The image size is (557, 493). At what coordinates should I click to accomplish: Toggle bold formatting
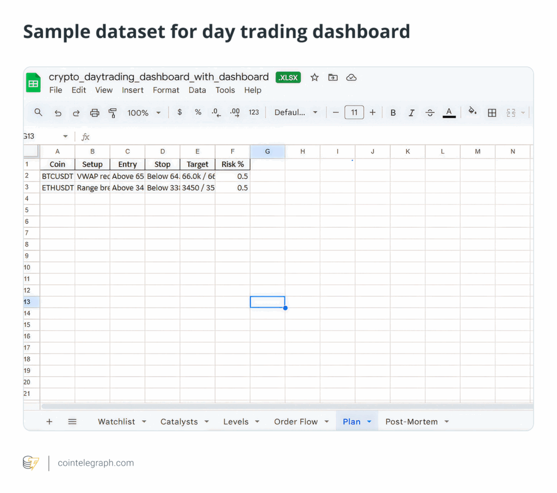click(x=393, y=113)
